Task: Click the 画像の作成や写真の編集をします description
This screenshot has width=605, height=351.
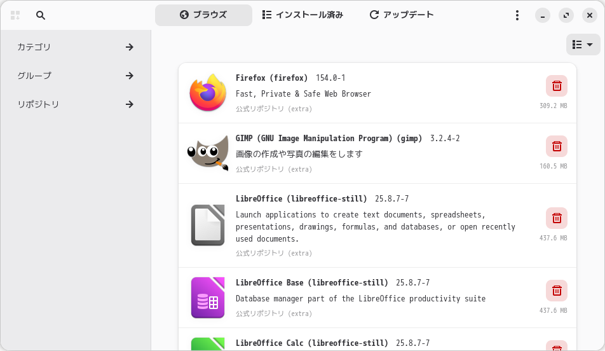Action: (x=299, y=154)
